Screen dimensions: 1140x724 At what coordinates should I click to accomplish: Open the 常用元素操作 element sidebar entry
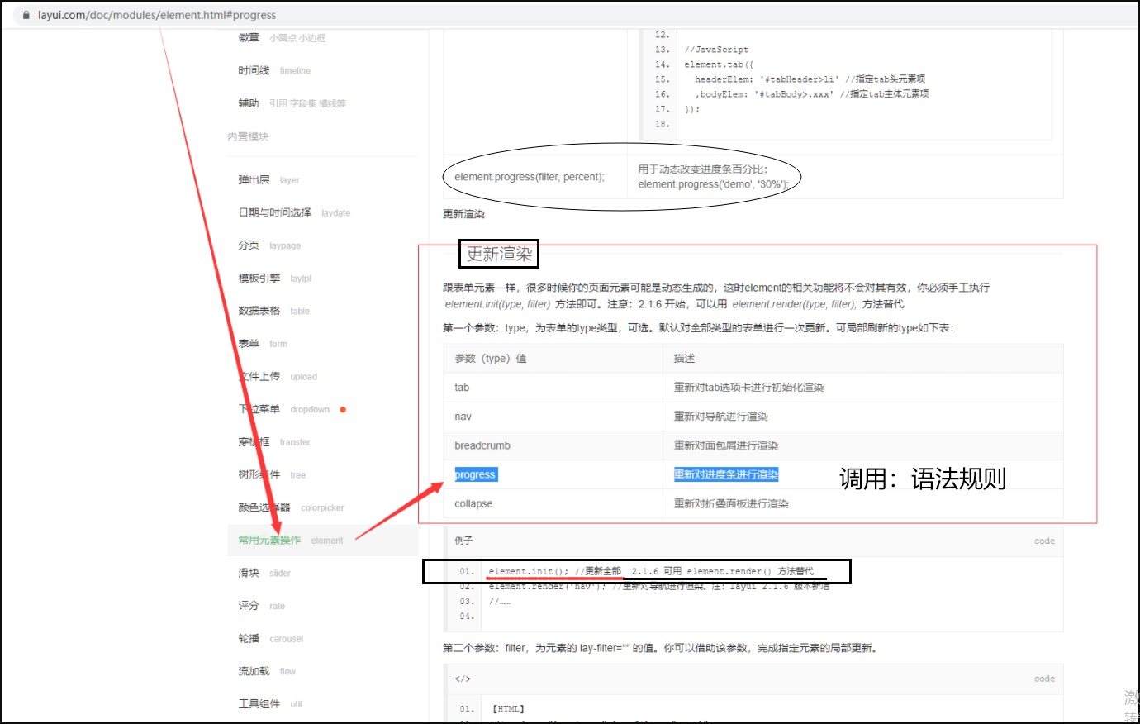[x=268, y=540]
